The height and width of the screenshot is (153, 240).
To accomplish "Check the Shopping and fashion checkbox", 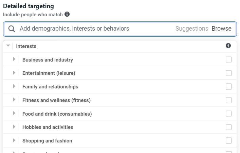I will [228, 140].
